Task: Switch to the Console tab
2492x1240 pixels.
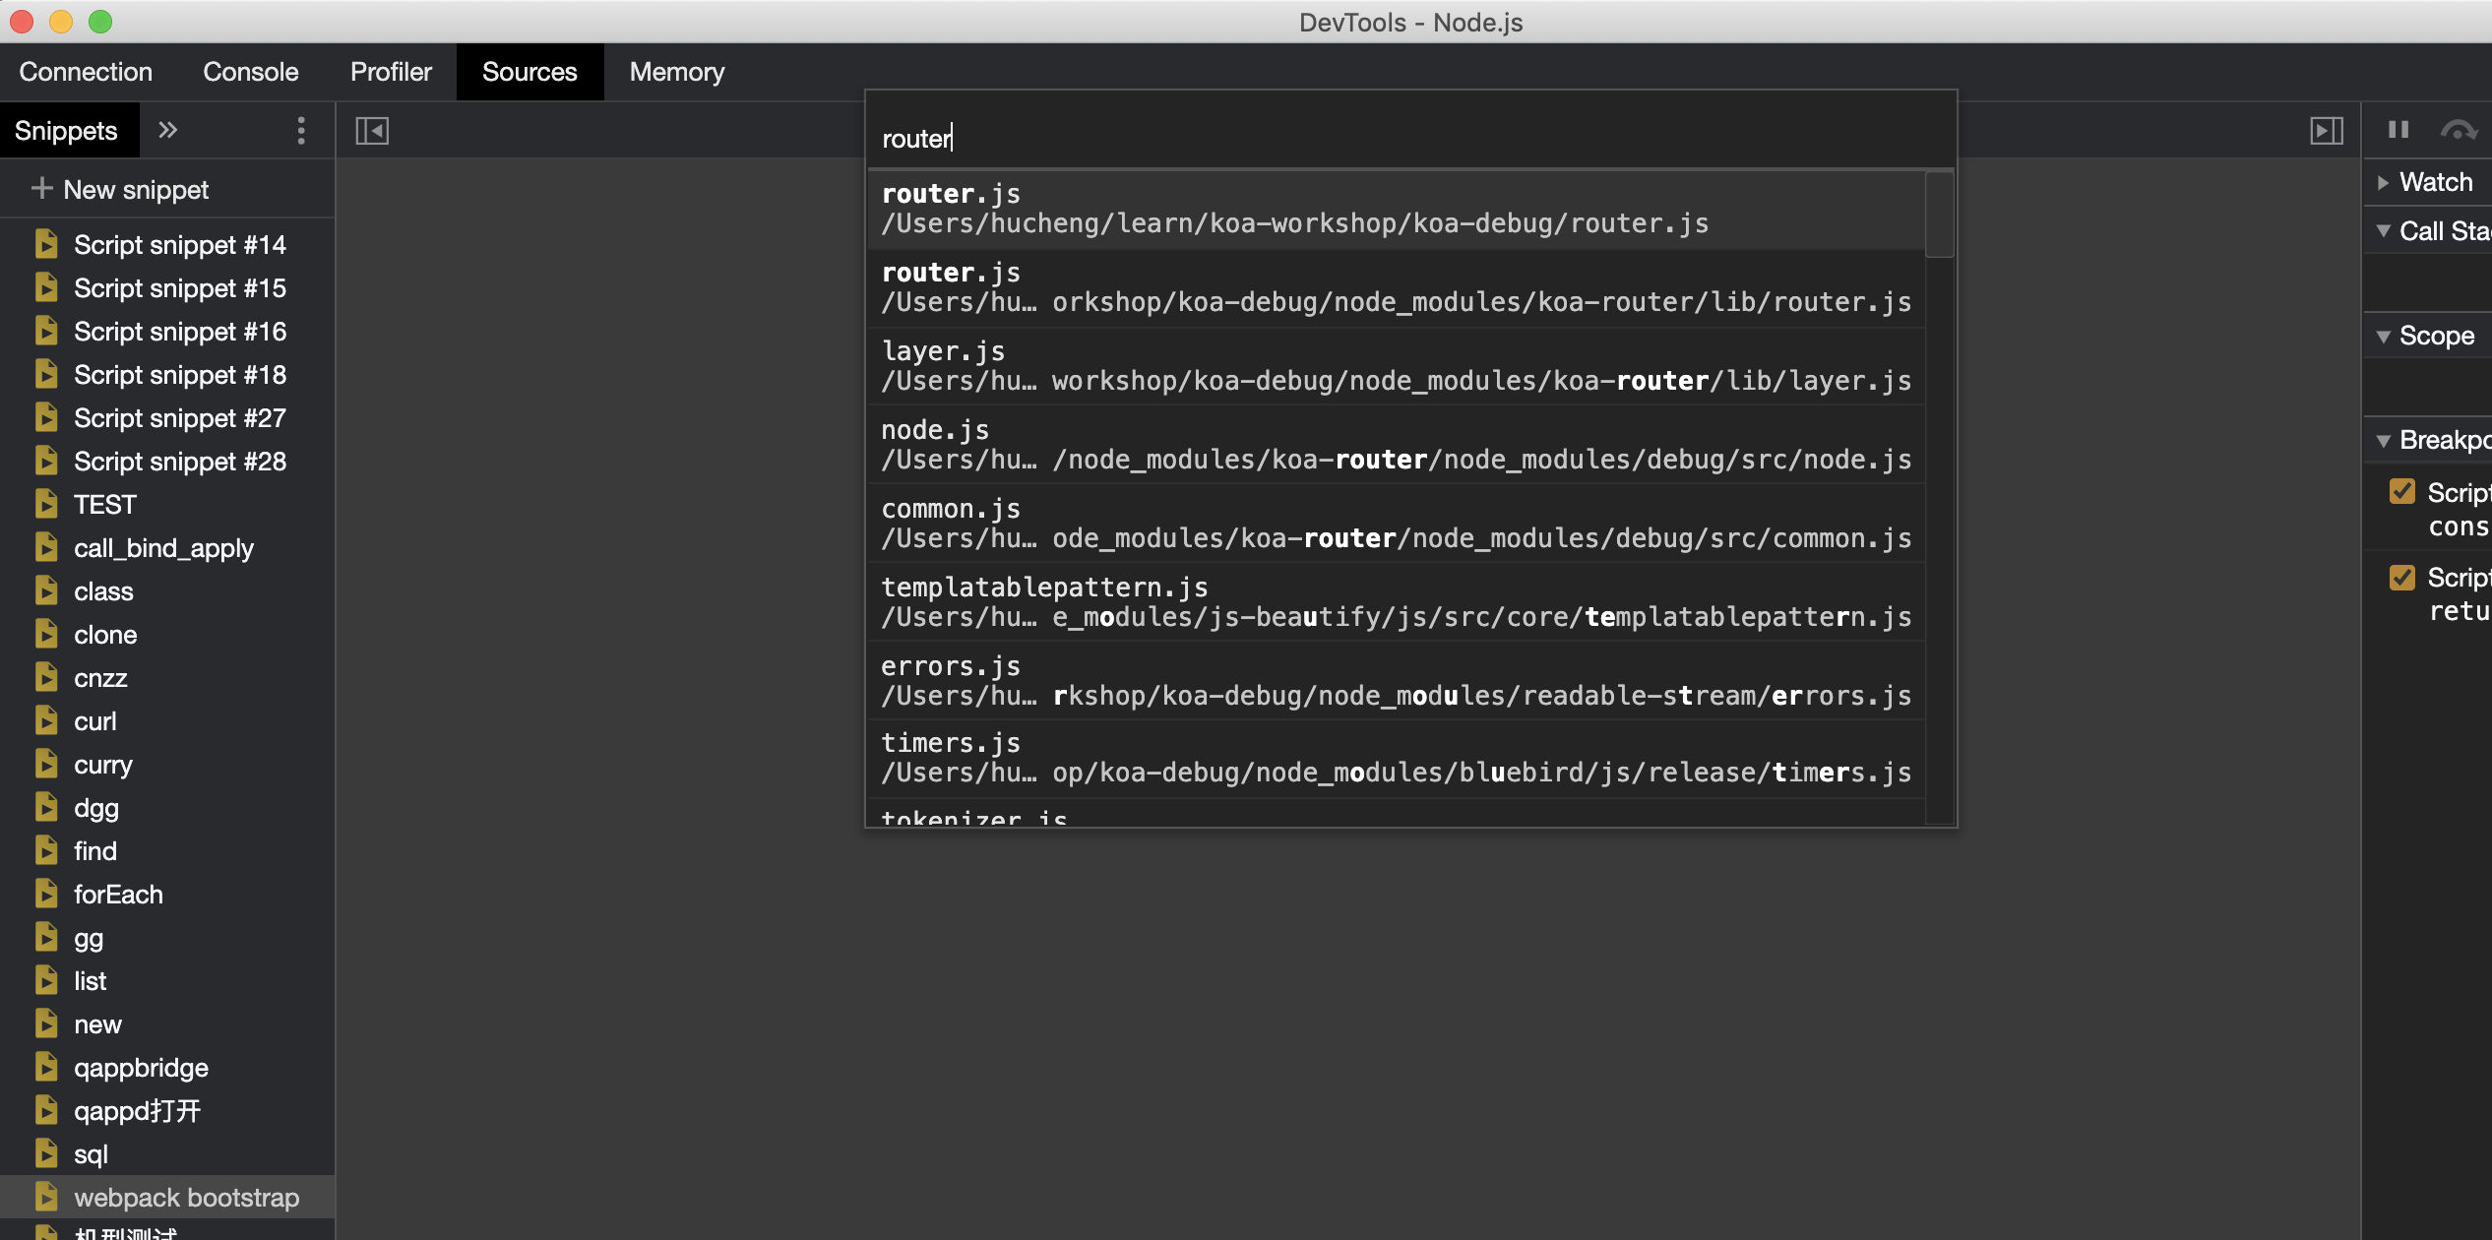Action: (x=250, y=72)
